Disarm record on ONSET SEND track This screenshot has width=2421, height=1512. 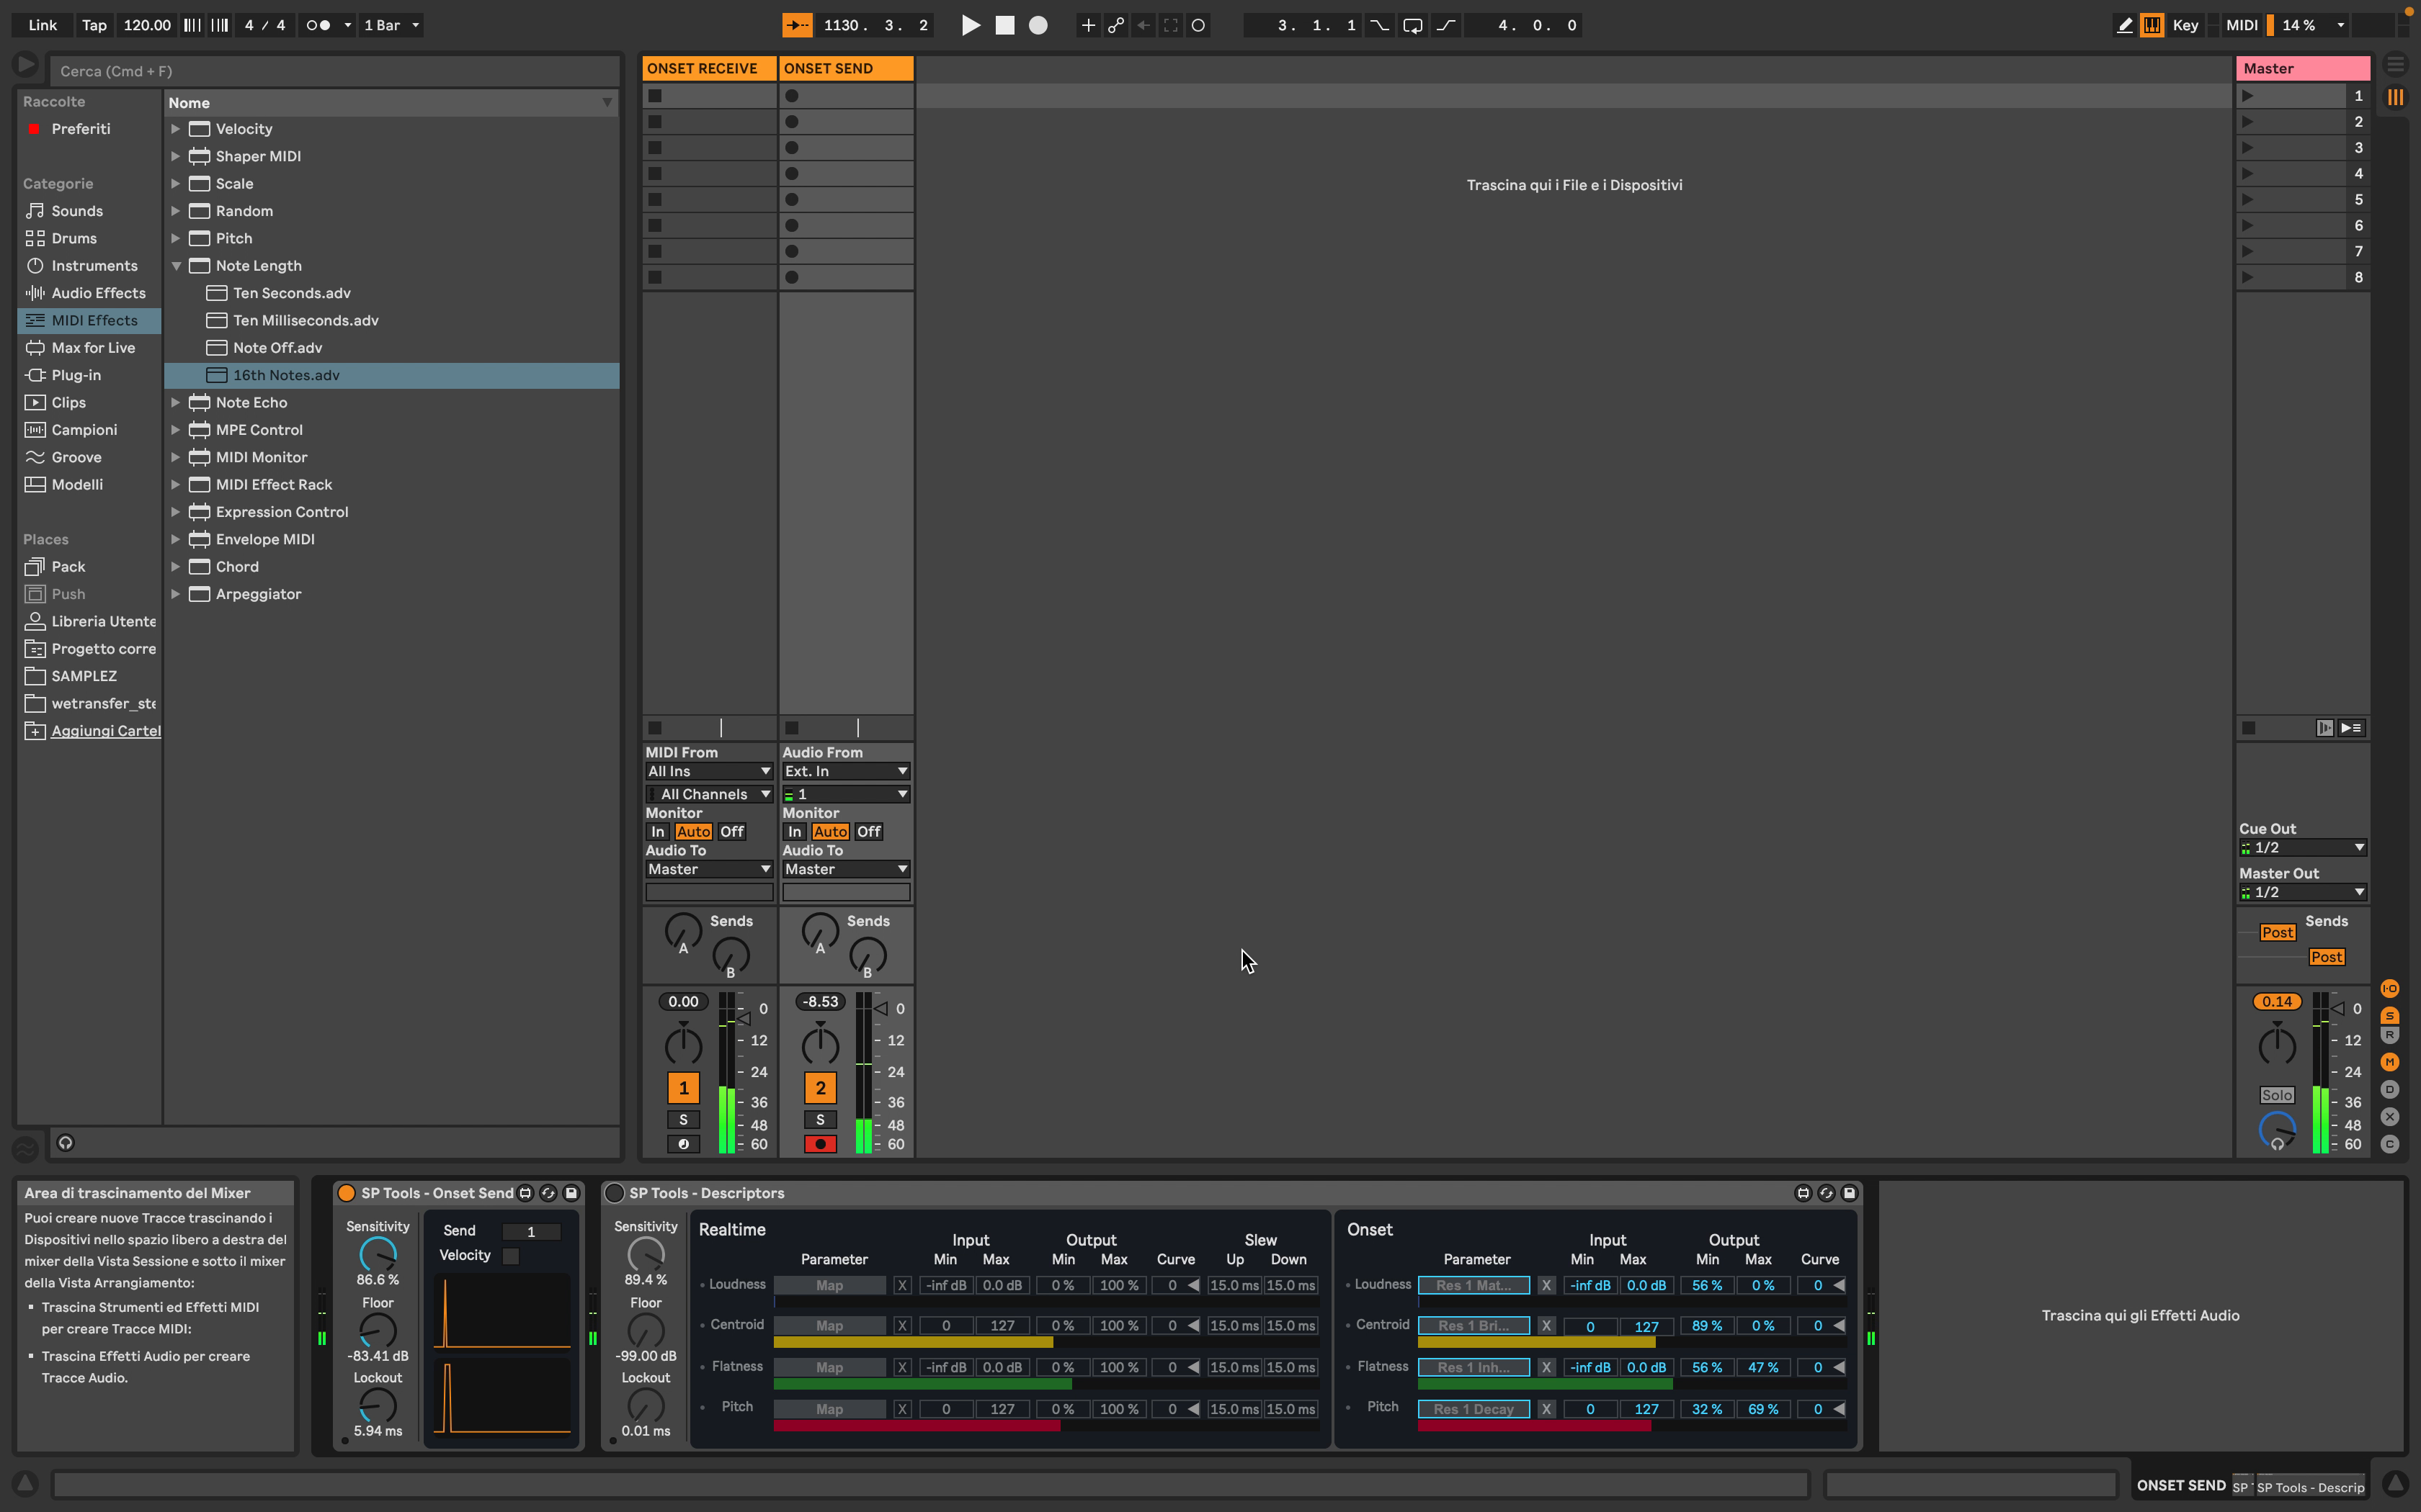point(821,1144)
